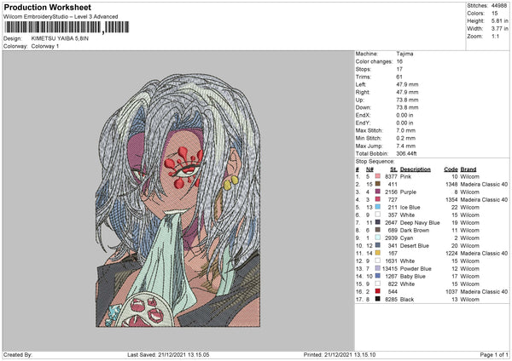
Task: Click the width value '3.77 in'
Action: click(499, 29)
